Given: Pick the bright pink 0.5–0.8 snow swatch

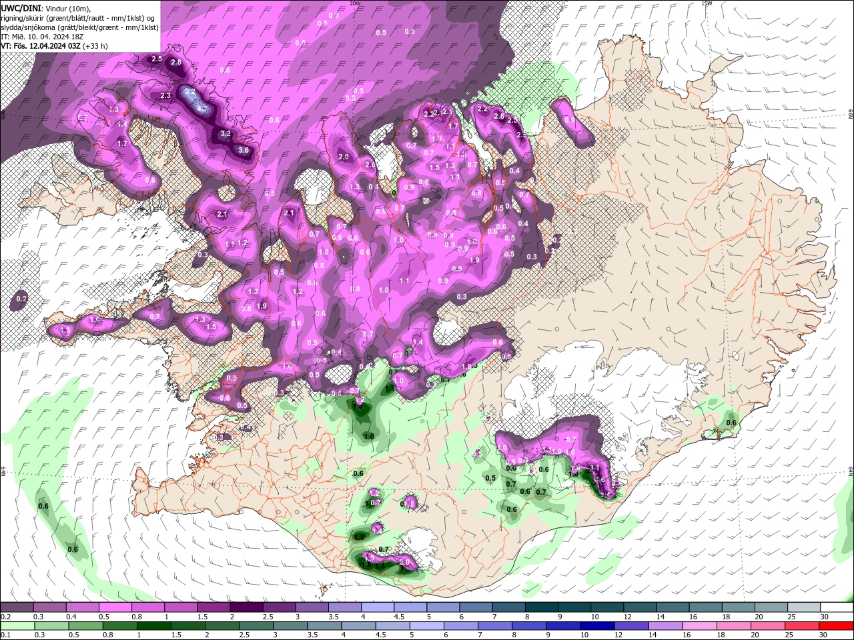Looking at the screenshot, I should point(115,607).
